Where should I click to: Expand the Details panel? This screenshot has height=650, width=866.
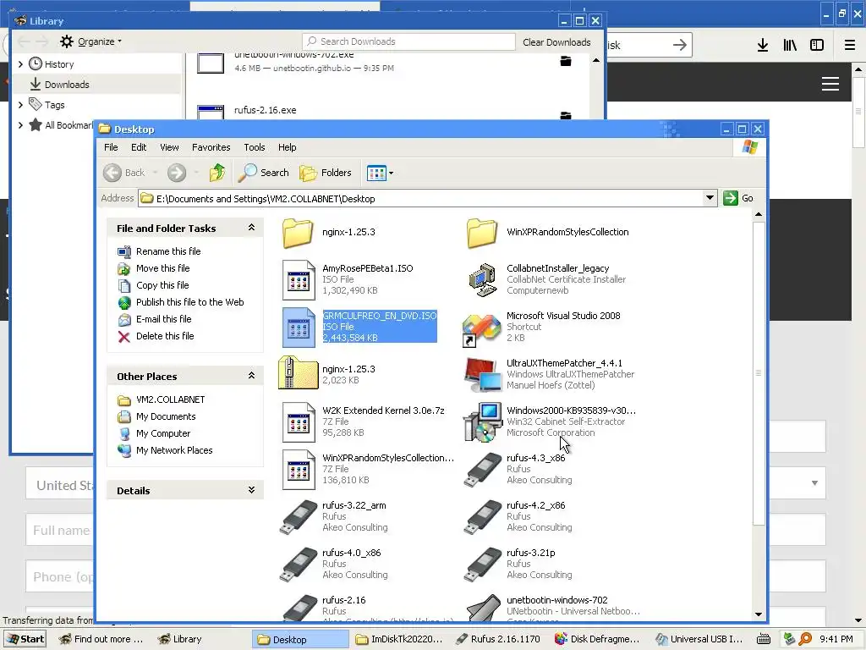[x=251, y=490]
